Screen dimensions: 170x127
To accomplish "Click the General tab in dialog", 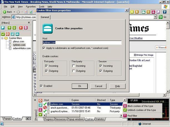I will coord(45,17).
